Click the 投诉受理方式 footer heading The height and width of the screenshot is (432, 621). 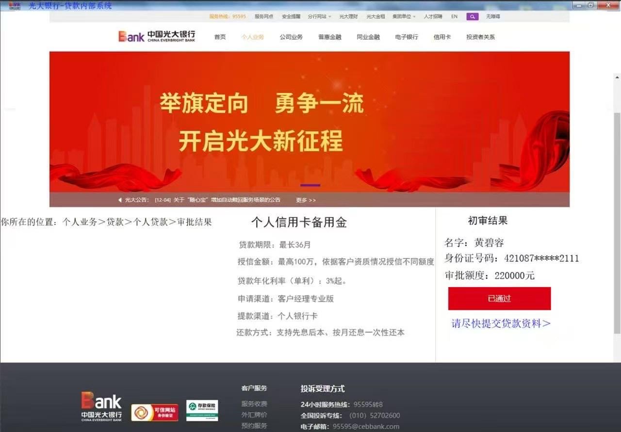[323, 389]
